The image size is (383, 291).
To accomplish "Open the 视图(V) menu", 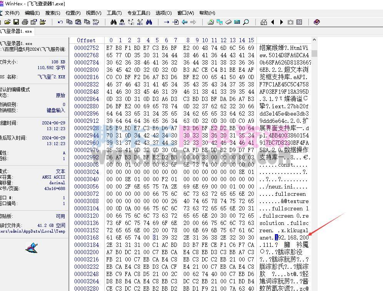I will coord(93,13).
